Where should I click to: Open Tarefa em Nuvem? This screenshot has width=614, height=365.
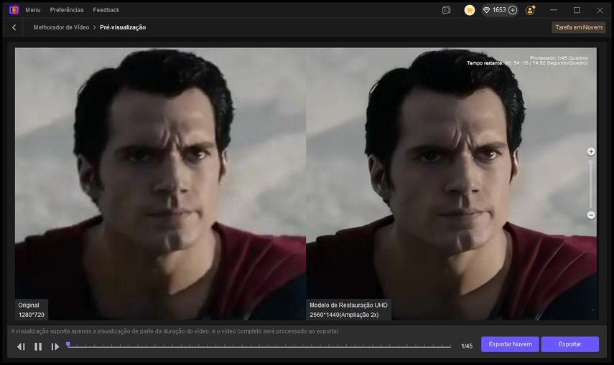(x=578, y=27)
